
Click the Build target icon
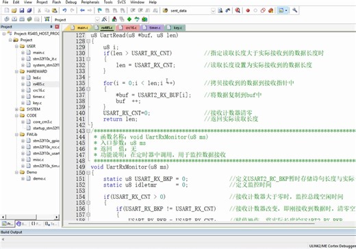pyautogui.click(x=14, y=19)
